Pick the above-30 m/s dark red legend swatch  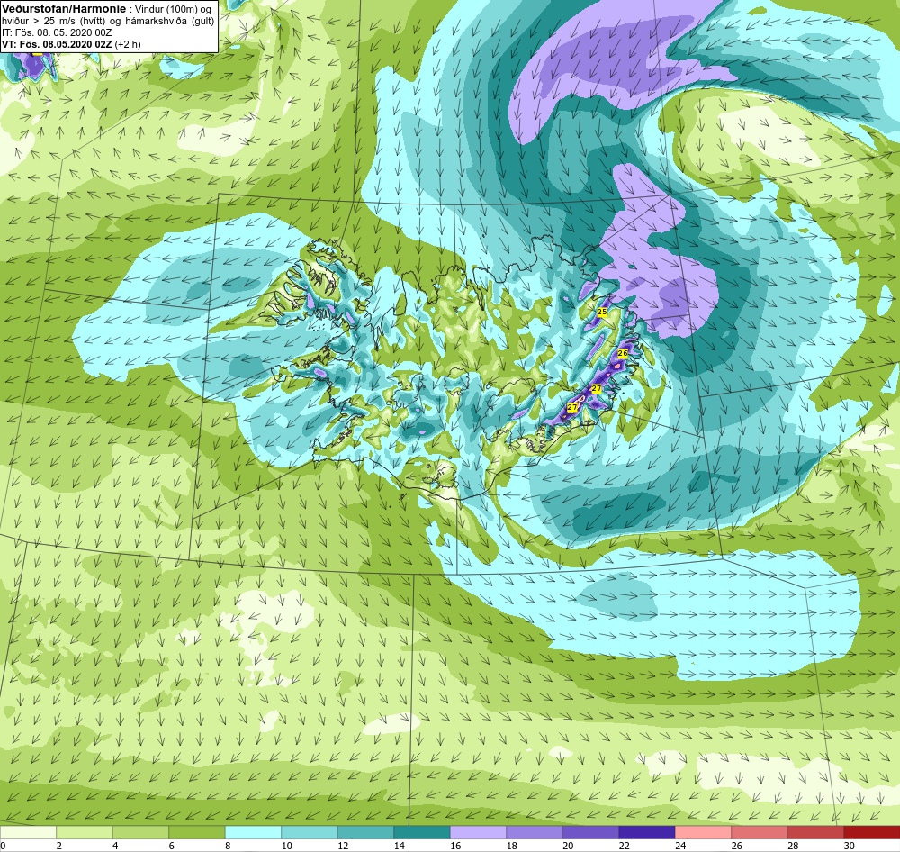tap(872, 832)
